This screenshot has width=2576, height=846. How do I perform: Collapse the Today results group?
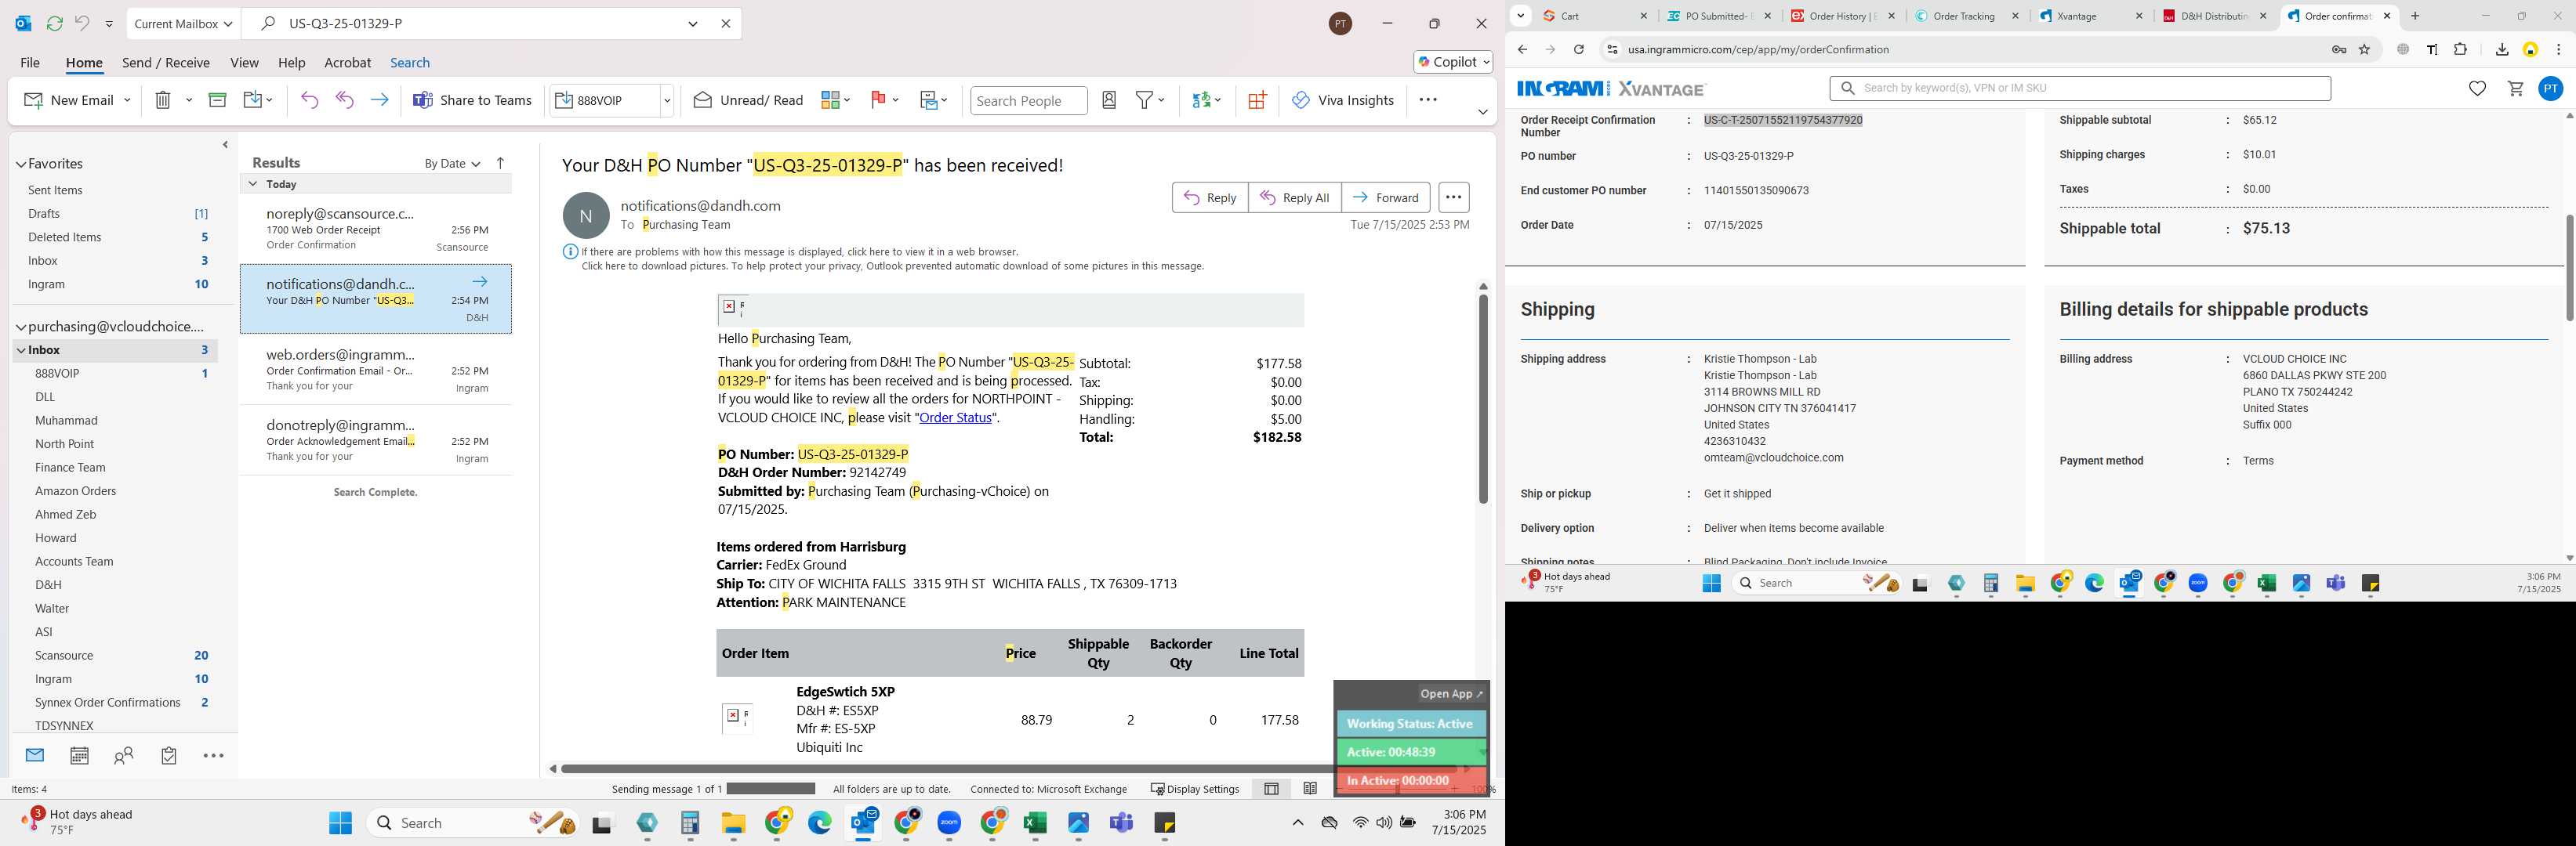tap(253, 184)
